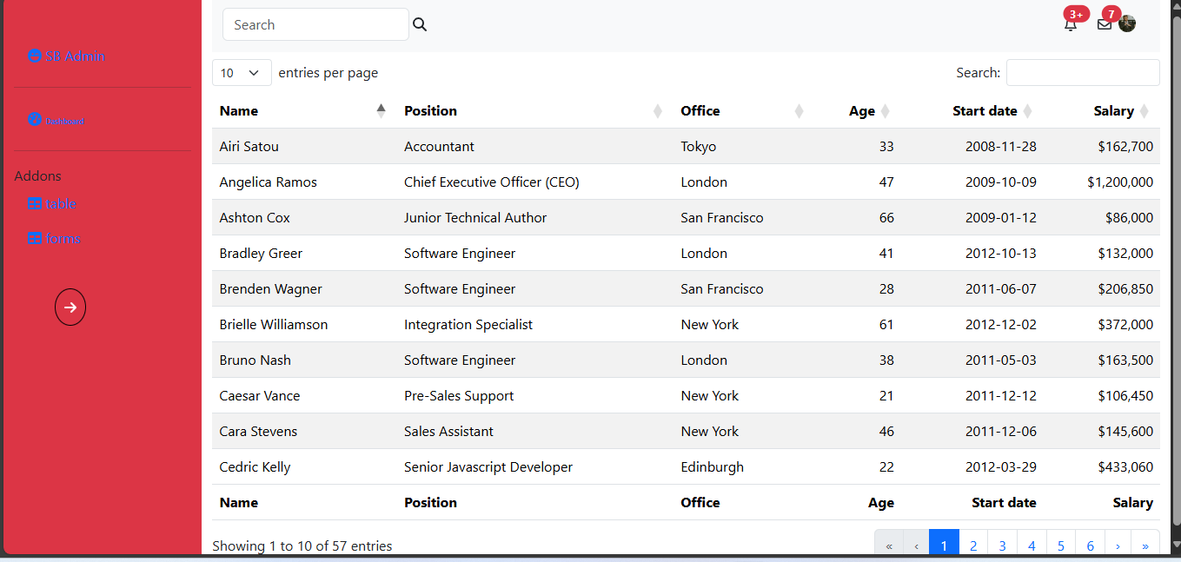Sort by Name column sort arrows
1181x562 pixels.
381,110
